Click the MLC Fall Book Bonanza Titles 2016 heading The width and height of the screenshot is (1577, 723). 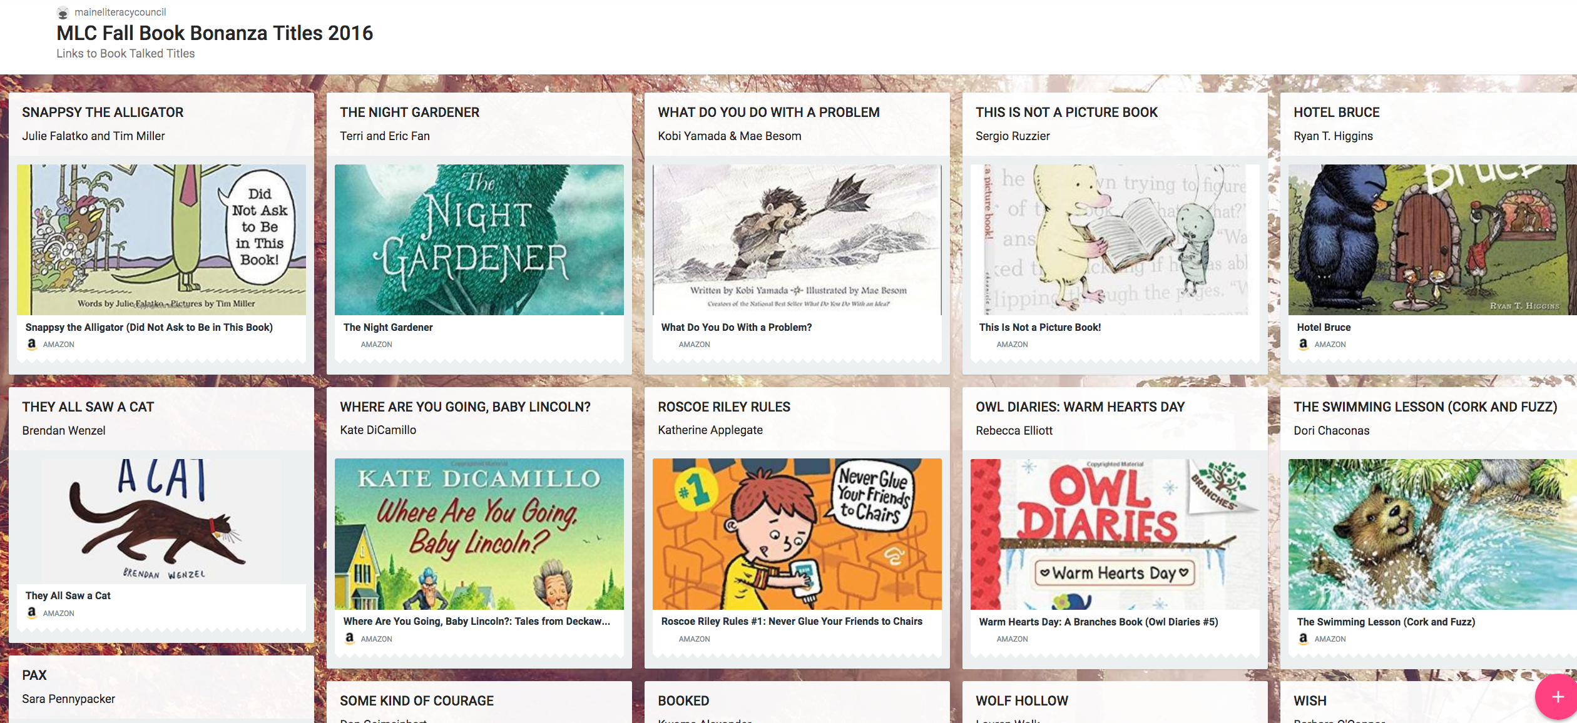(215, 33)
